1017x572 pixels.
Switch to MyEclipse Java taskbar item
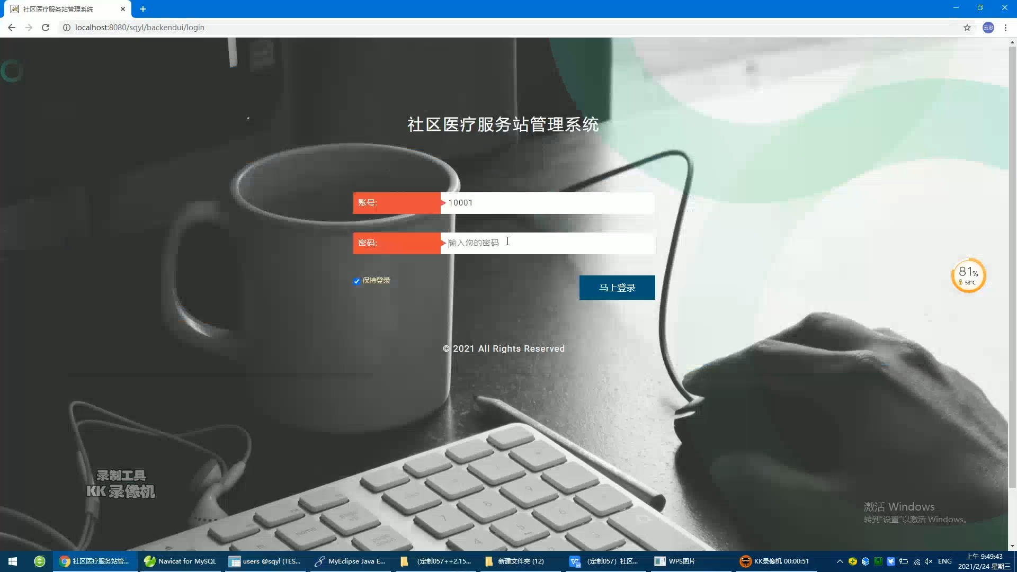350,561
